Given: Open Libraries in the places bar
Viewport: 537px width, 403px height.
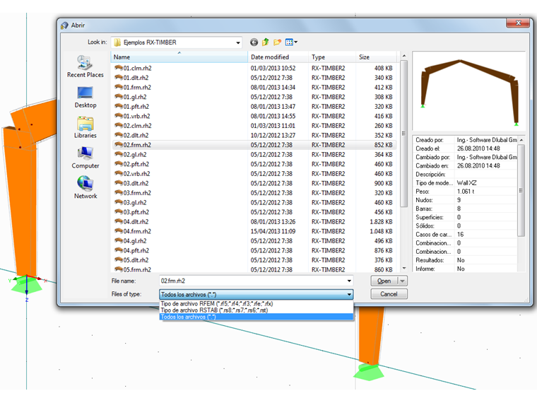Looking at the screenshot, I should click(x=85, y=127).
